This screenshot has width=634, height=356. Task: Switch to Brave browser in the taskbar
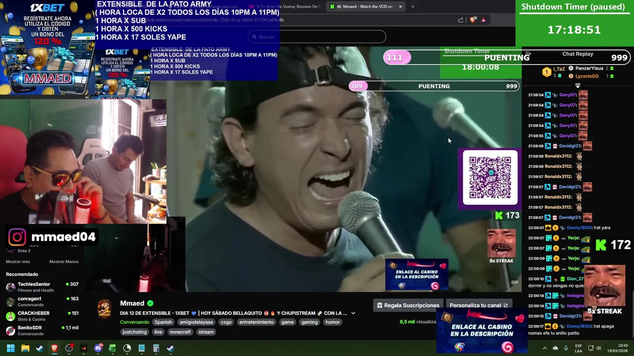click(x=54, y=348)
